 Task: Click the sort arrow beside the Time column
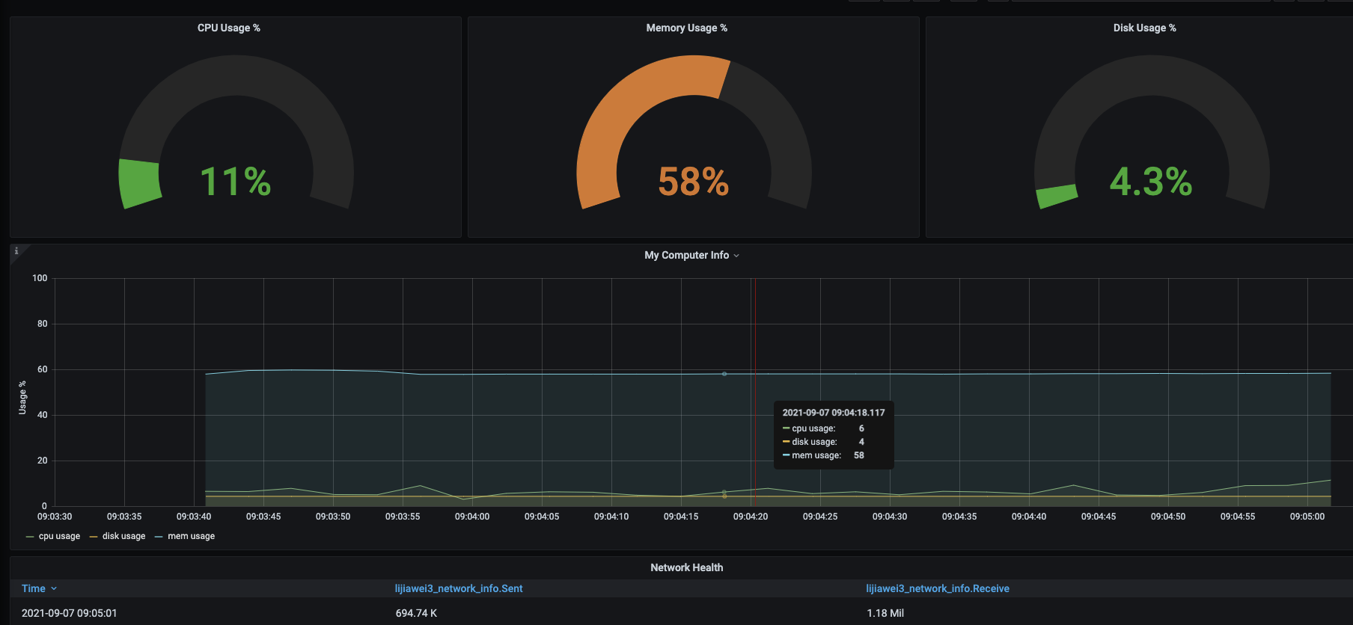click(x=54, y=589)
